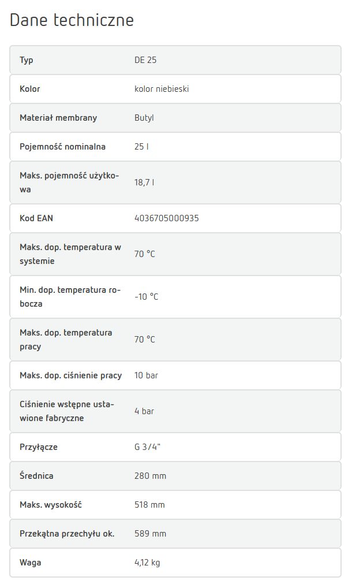Viewport: 352px width, 588px height.
Task: Click the '-10 °C' minimum temperature value
Action: 146,297
